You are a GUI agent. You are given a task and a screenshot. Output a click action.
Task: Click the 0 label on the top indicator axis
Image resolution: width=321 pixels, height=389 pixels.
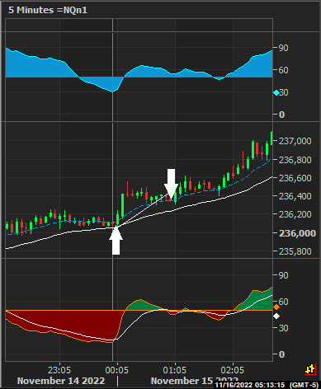pyautogui.click(x=281, y=115)
